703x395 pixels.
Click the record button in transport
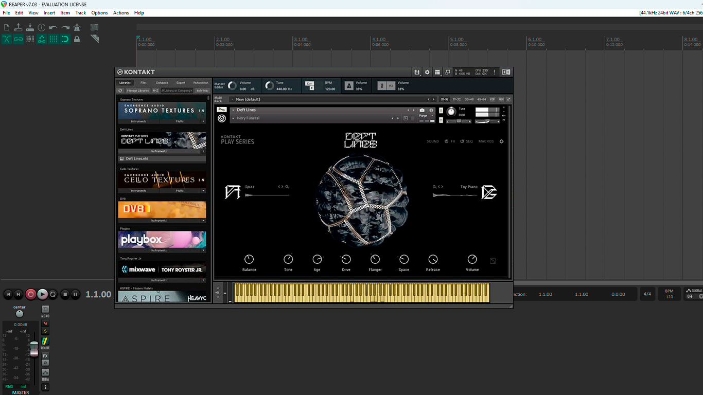[31, 294]
